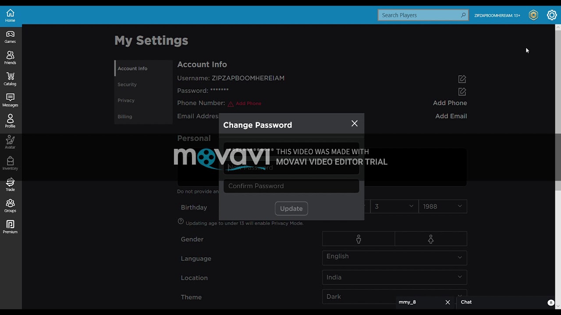This screenshot has width=561, height=315.
Task: Open the Theme dropdown showing Dark
Action: coord(394,297)
